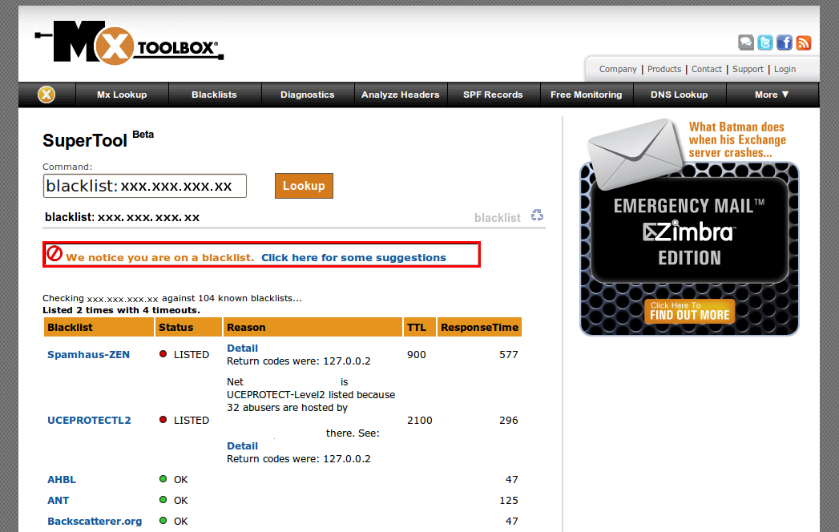This screenshot has height=532, width=839.
Task: Click the orange X home icon in navbar
Action: click(x=46, y=95)
